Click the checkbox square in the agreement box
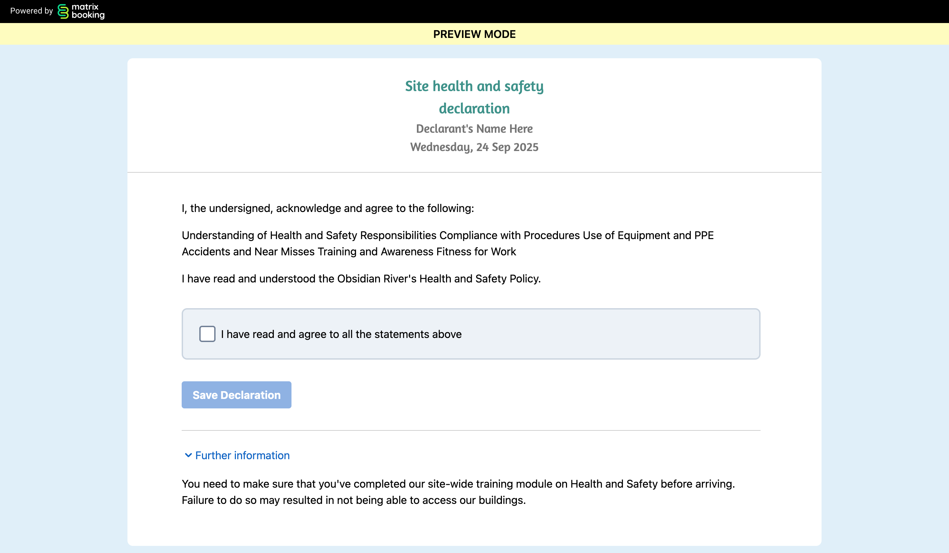This screenshot has width=949, height=553. pos(207,334)
